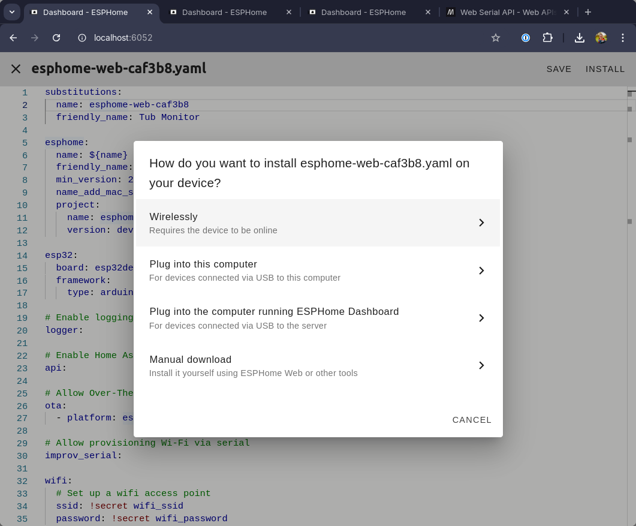Open the 1Password extension icon
636x526 pixels.
526,38
